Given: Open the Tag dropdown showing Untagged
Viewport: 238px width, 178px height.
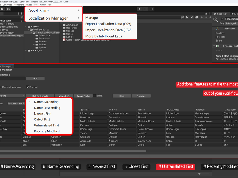Looking at the screenshot, I should click(231, 23).
